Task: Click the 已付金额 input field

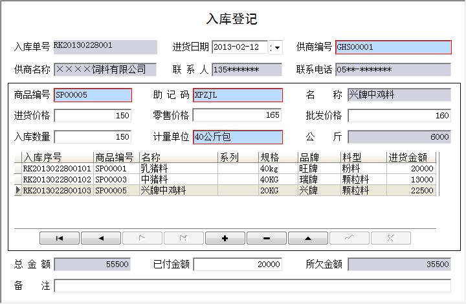Action: [x=238, y=265]
